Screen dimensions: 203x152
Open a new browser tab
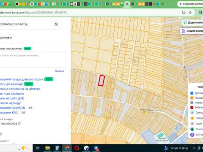(x=163, y=4)
